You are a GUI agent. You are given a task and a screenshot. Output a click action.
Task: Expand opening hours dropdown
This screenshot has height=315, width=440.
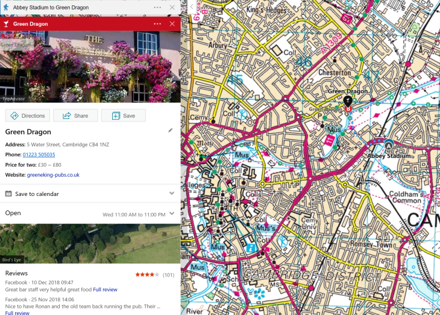click(x=172, y=213)
